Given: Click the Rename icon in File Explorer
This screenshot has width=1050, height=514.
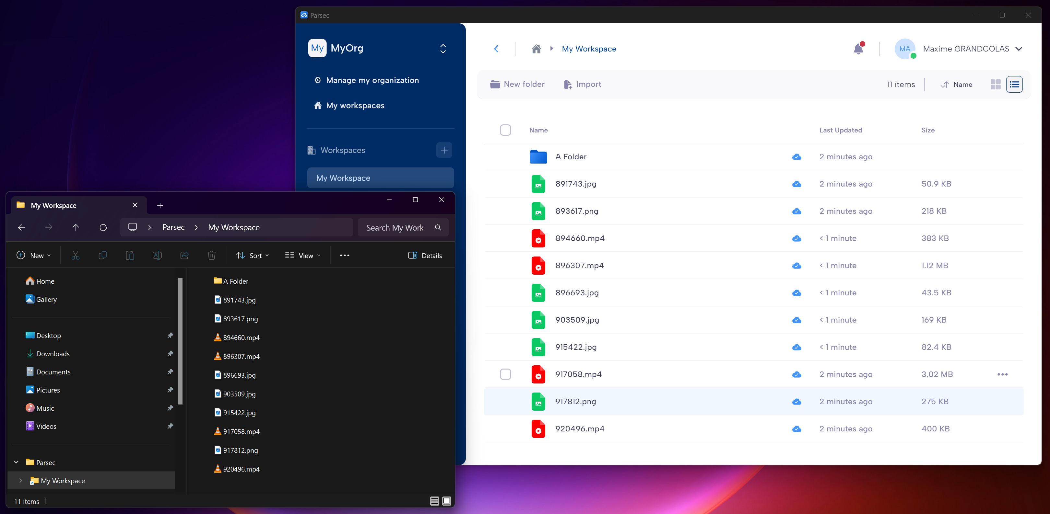Looking at the screenshot, I should point(157,255).
